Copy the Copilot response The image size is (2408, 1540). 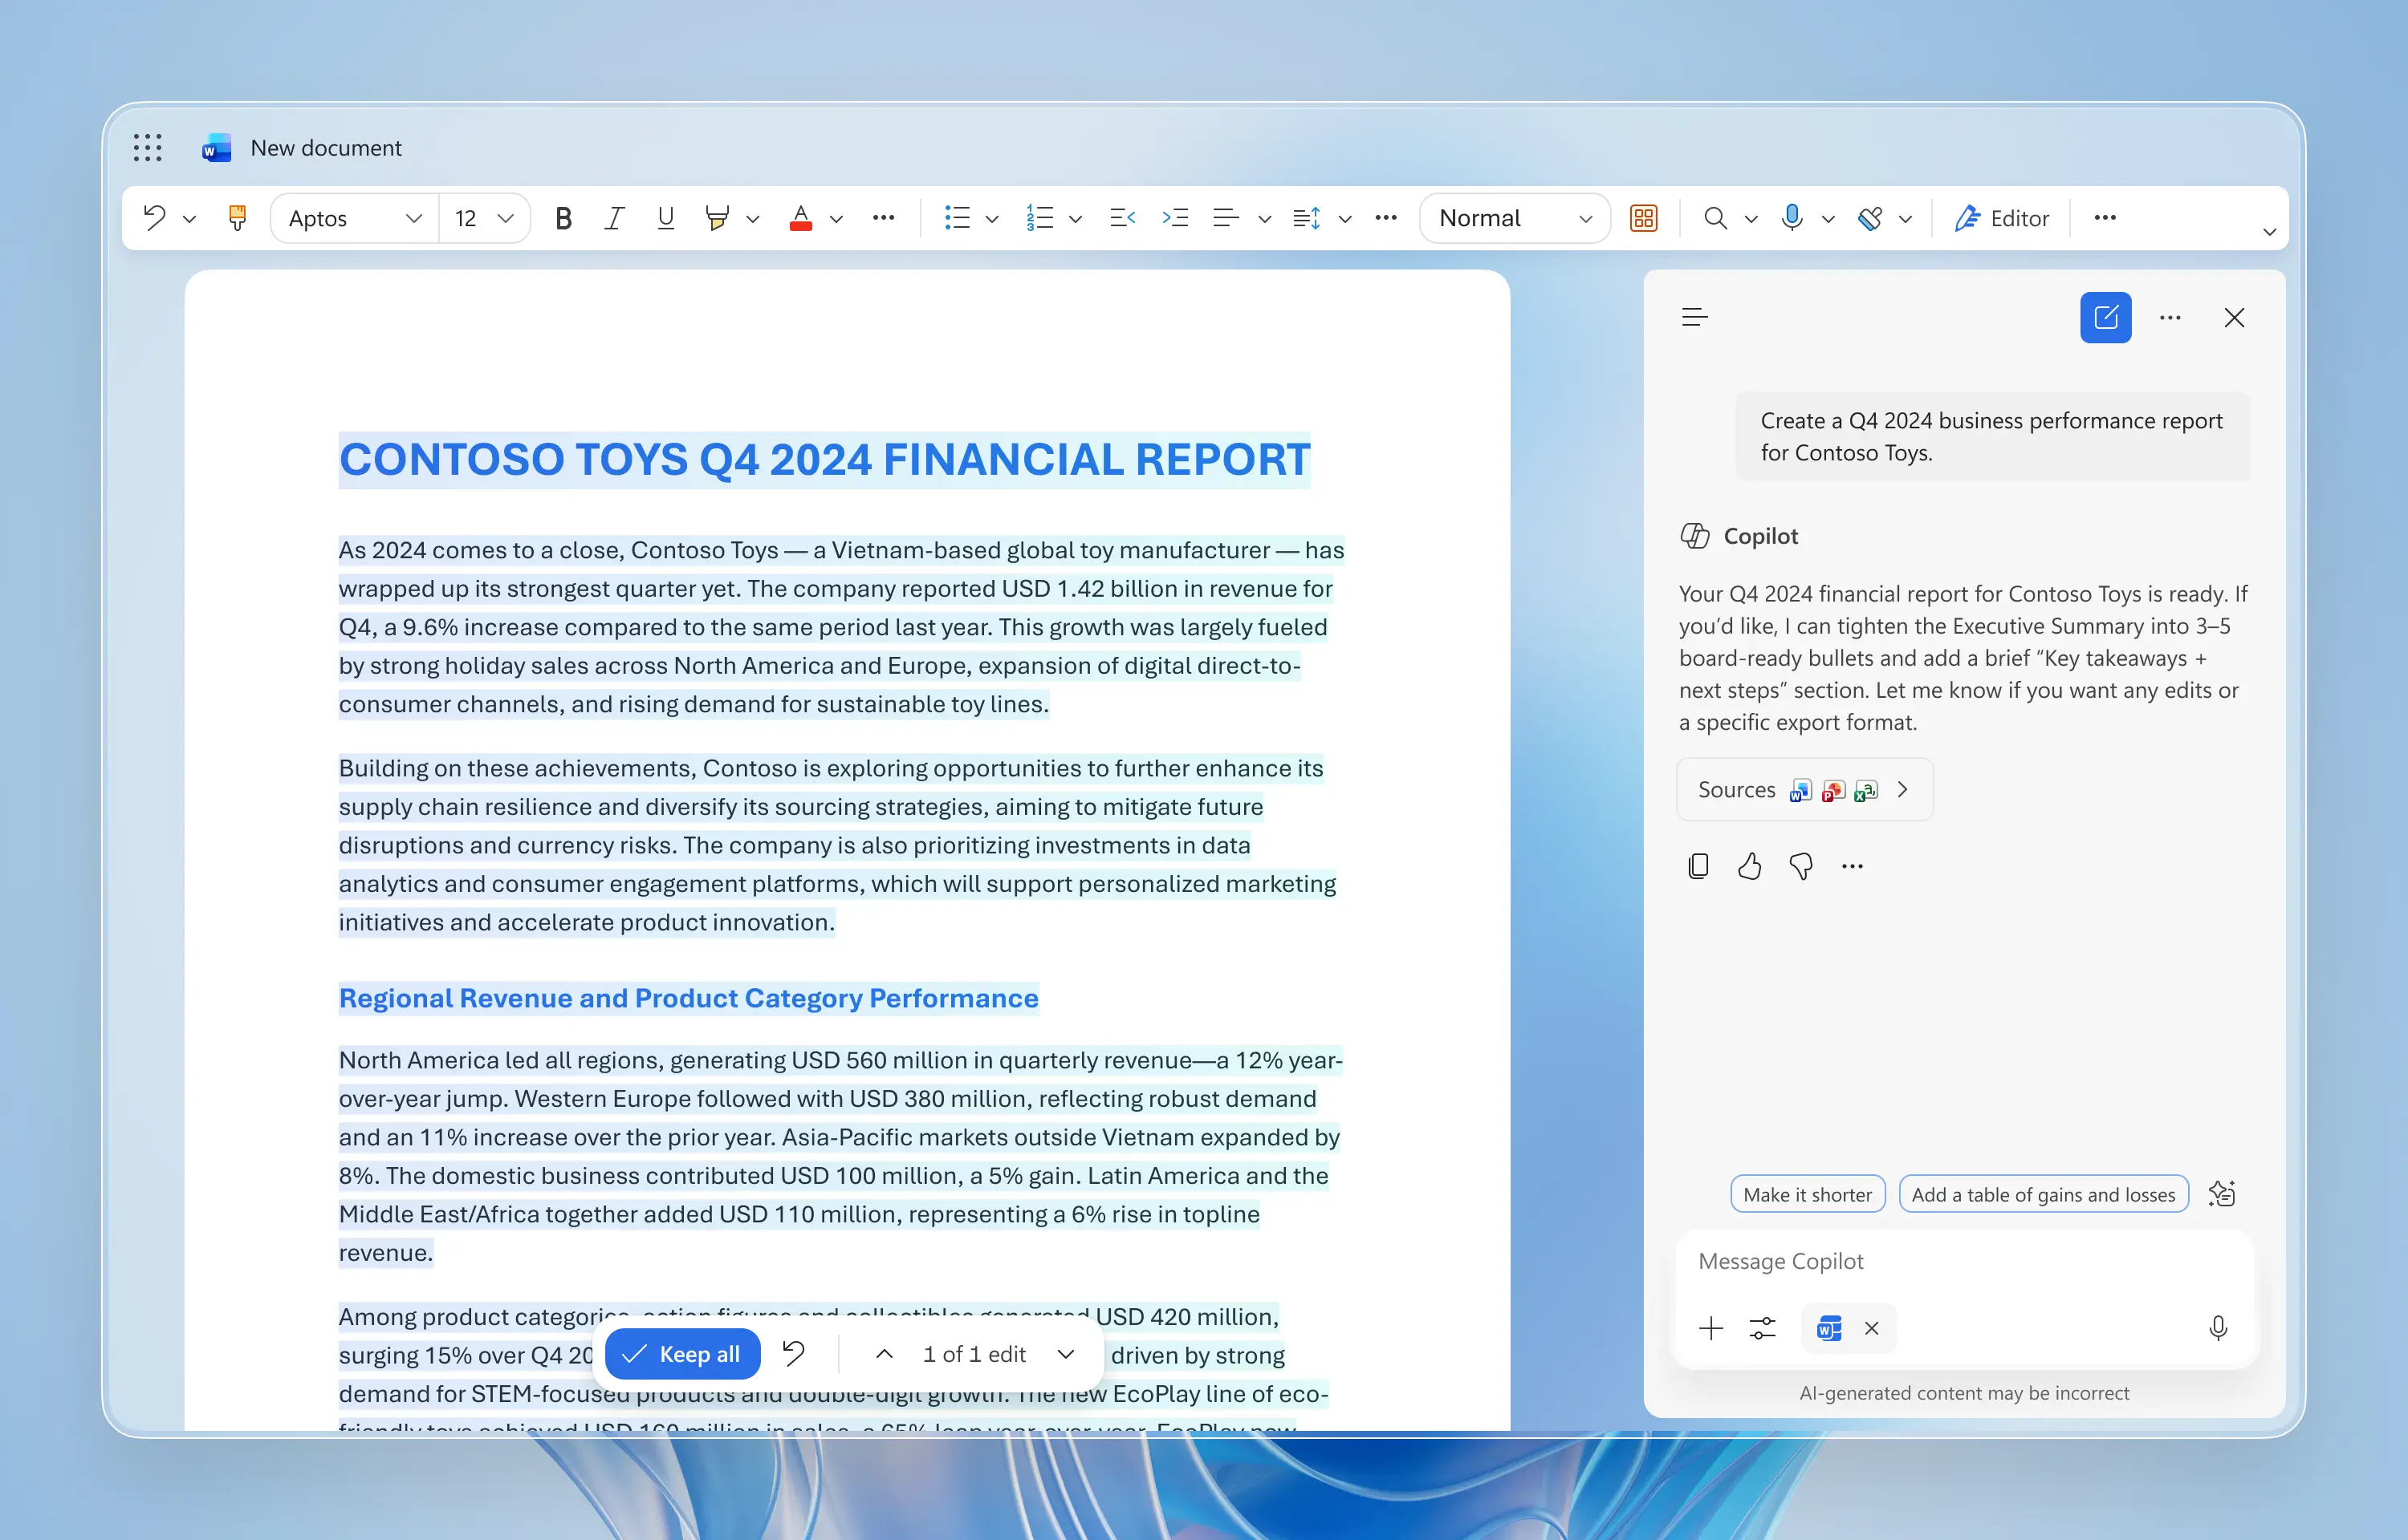coord(1698,866)
